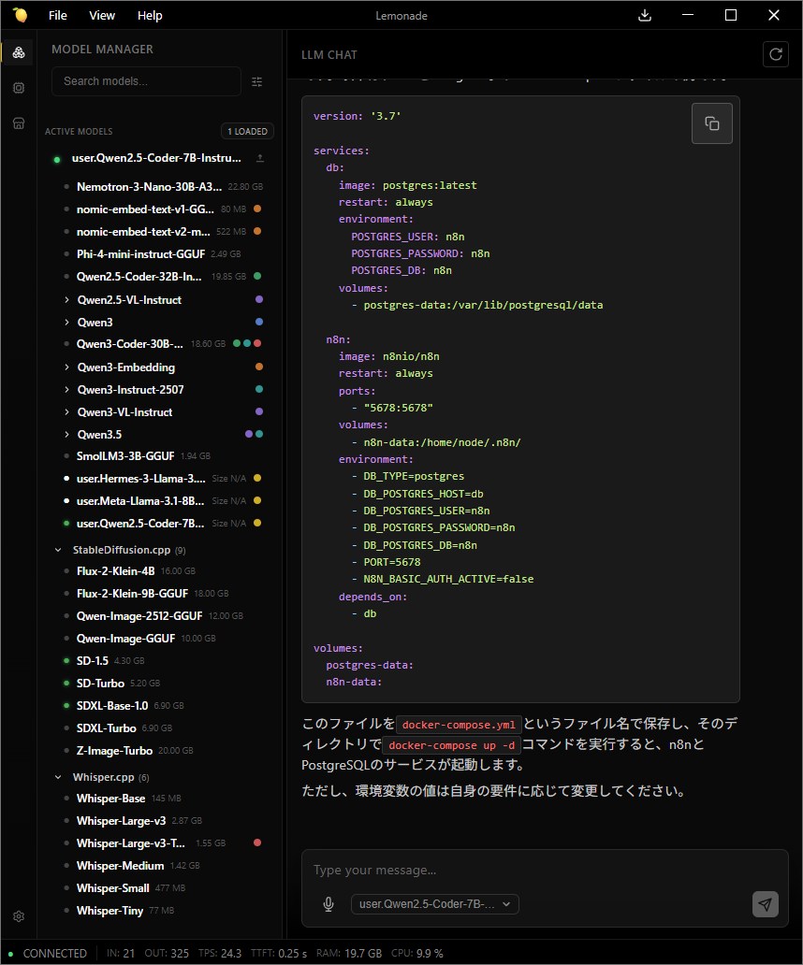Open the File menu

[58, 15]
